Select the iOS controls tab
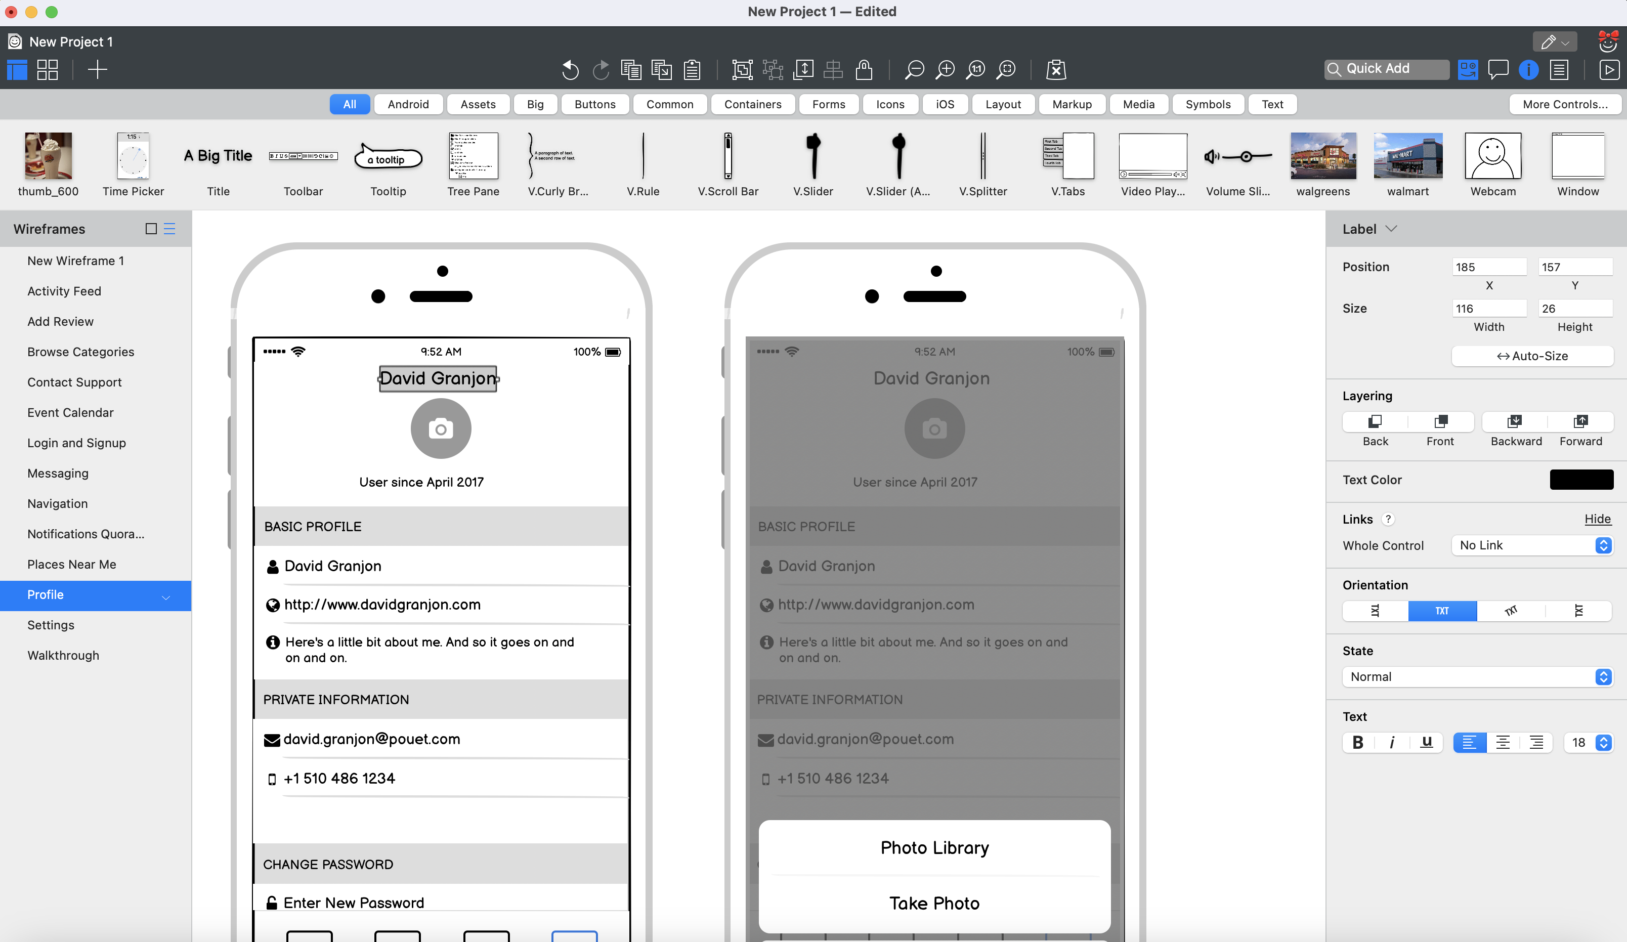 pos(945,104)
